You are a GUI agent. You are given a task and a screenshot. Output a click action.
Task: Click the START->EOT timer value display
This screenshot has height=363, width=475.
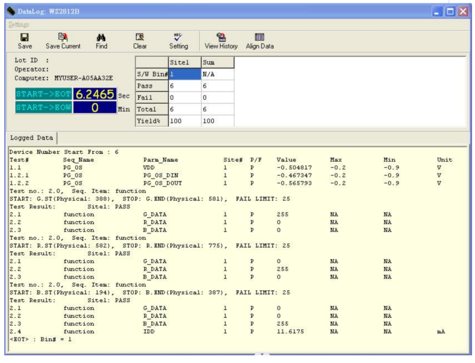(95, 94)
